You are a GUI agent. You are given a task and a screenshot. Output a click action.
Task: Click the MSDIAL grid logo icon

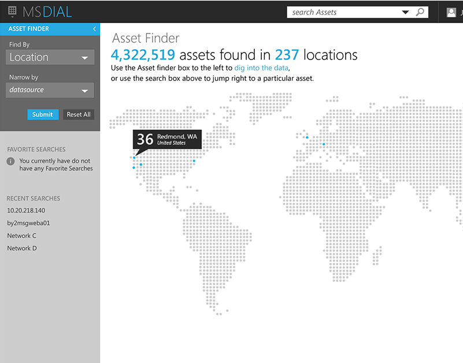pyautogui.click(x=12, y=12)
